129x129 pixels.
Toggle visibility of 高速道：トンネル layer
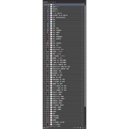(44, 52)
